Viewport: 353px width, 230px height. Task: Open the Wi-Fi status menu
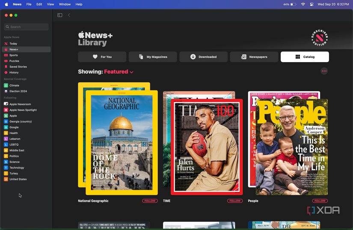(x=303, y=4)
